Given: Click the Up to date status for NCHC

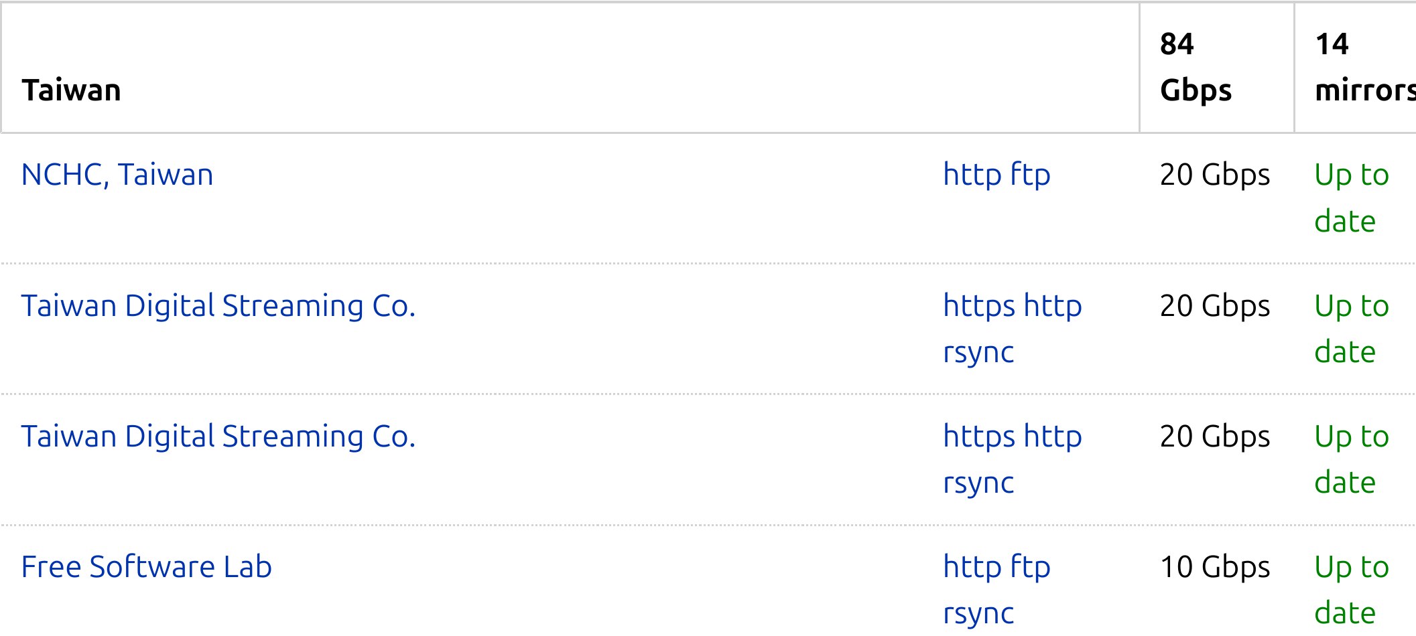Looking at the screenshot, I should 1351,197.
